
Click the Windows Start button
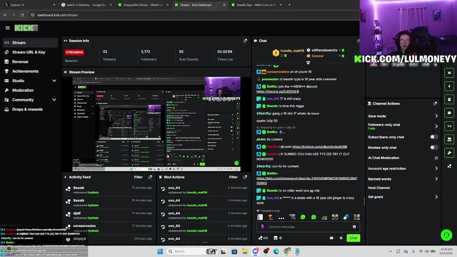160,251
